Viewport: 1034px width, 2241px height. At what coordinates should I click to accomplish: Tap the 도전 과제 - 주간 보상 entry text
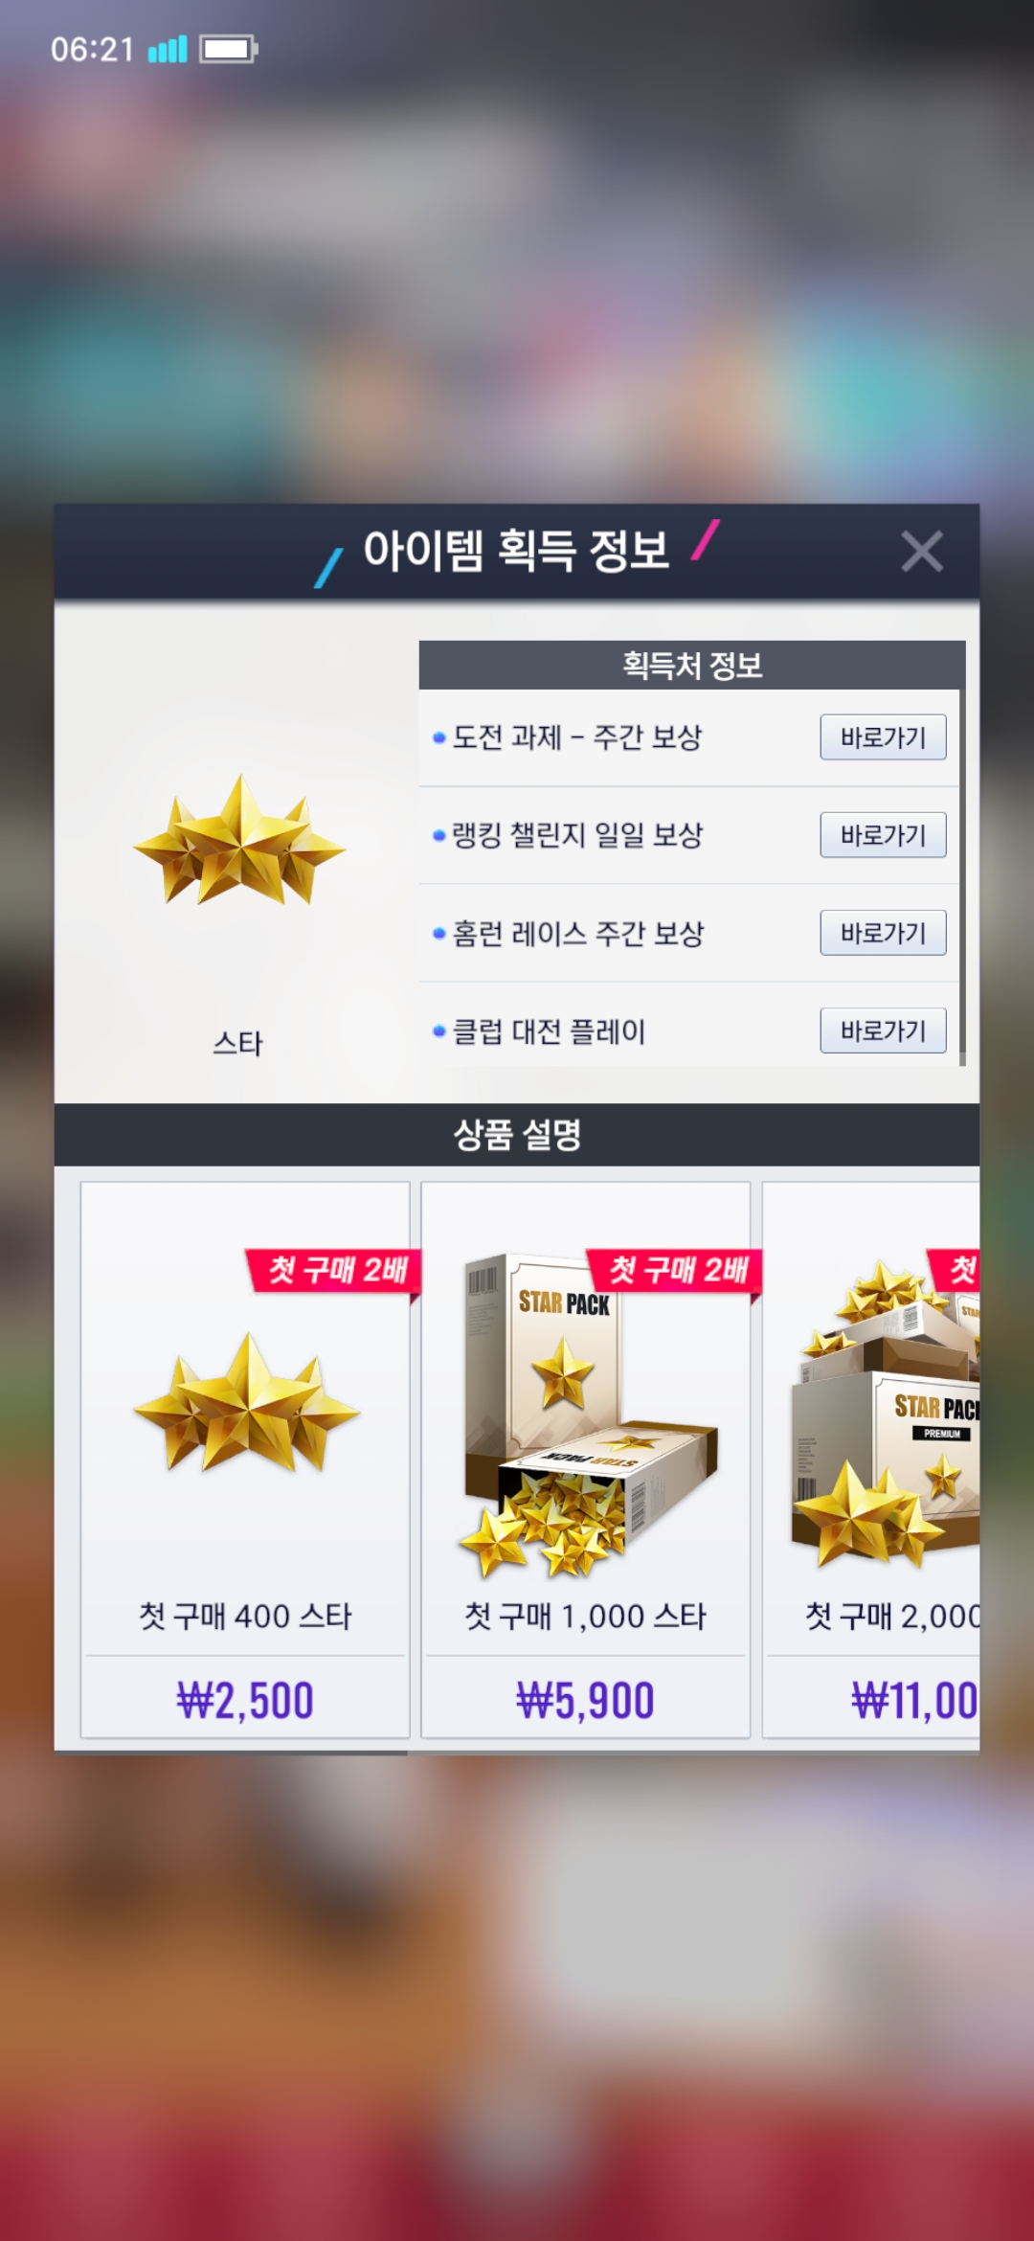click(577, 737)
